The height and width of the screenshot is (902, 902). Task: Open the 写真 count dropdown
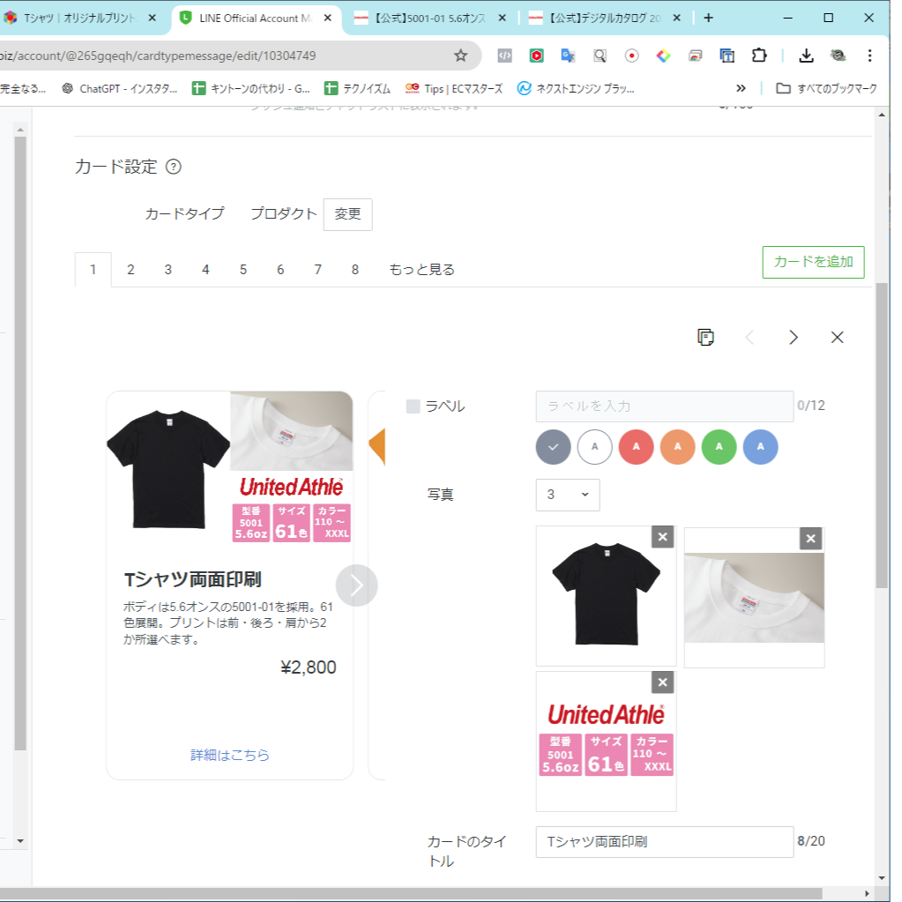[568, 495]
